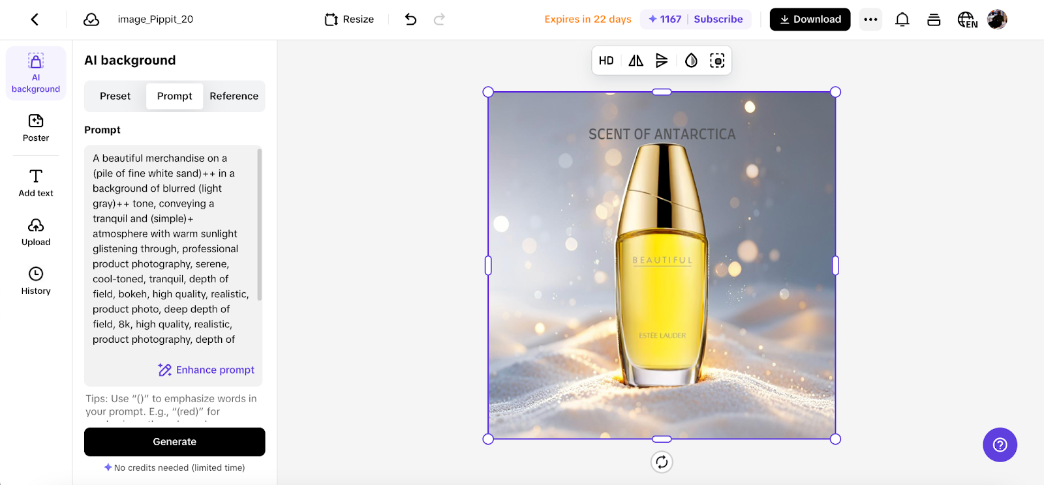
Task: Open the user profile avatar
Action: tap(997, 20)
